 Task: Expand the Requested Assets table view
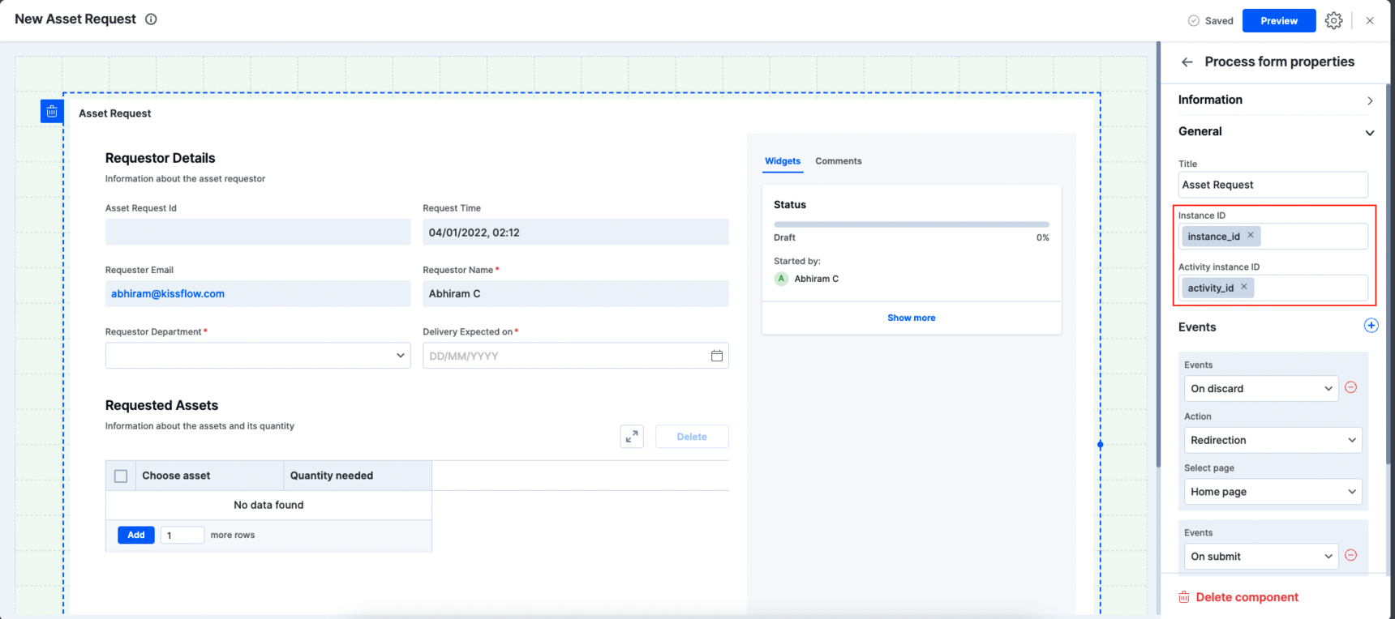click(x=632, y=437)
